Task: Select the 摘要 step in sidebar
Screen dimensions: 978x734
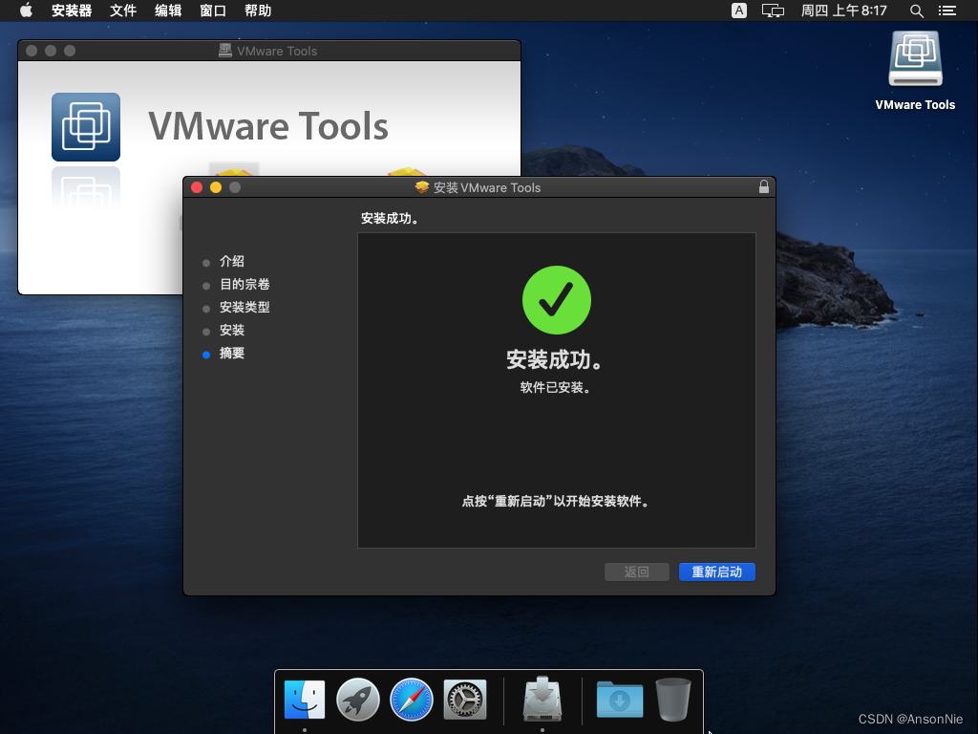Action: coord(231,354)
